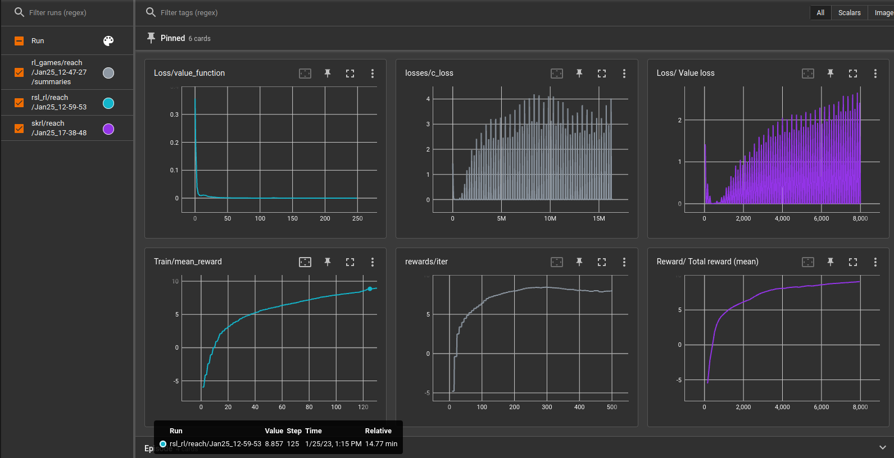Fit domain on Loss/ Value loss card
The height and width of the screenshot is (458, 894).
tap(808, 74)
